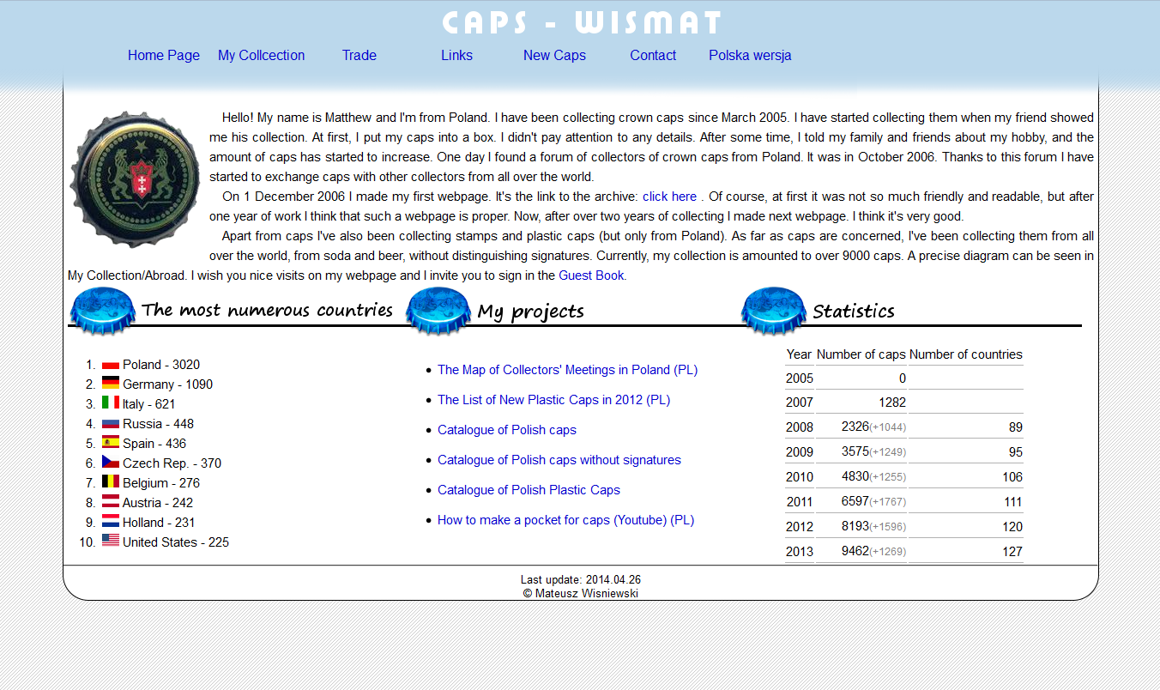1160x690 pixels.
Task: Click the 'Statistics' heading
Action: tap(854, 311)
